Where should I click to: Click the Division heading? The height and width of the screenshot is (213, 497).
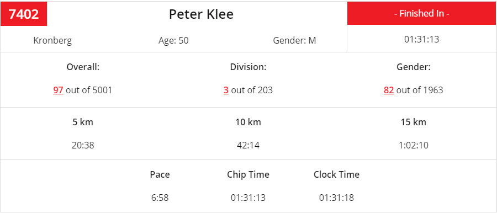coord(248,67)
